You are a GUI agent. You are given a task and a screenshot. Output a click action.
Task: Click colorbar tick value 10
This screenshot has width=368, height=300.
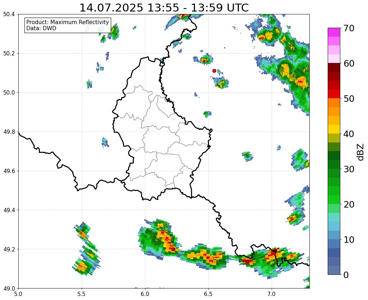349,240
